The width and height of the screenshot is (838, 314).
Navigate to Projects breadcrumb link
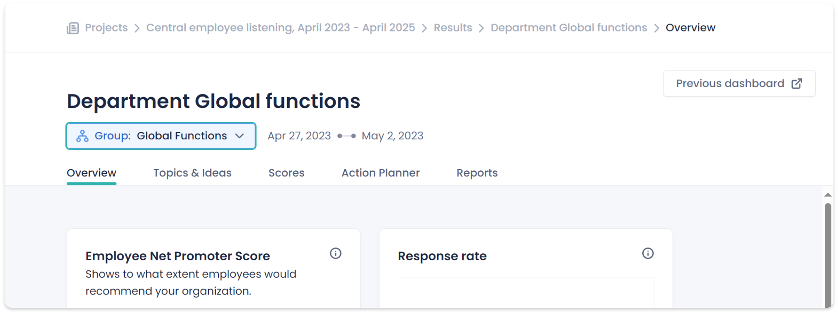pos(107,28)
